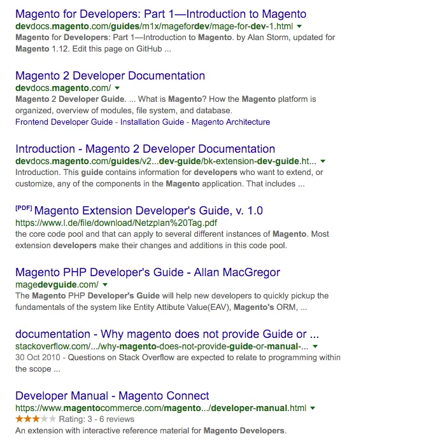Click the magentocommerce.com developer-manual URL text
Screen dimensions: 433x448
tap(160, 408)
